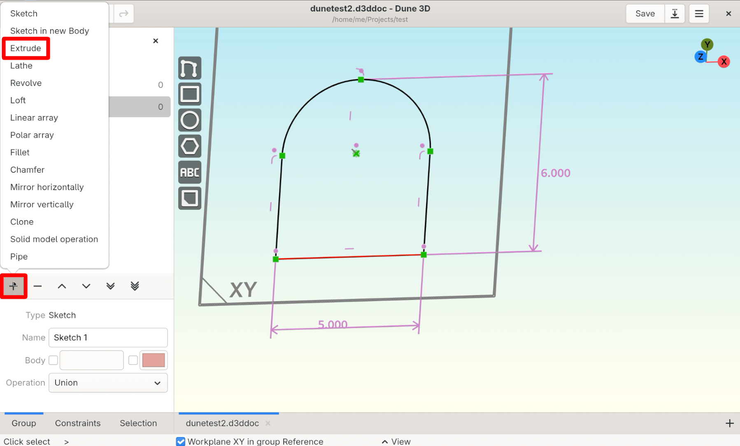Click the green Y axis indicator
The image size is (740, 446).
pyautogui.click(x=707, y=44)
